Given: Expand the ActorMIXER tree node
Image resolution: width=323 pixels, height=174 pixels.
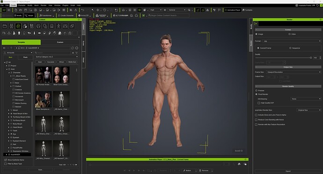Looking at the screenshot, I should pos(7,154).
